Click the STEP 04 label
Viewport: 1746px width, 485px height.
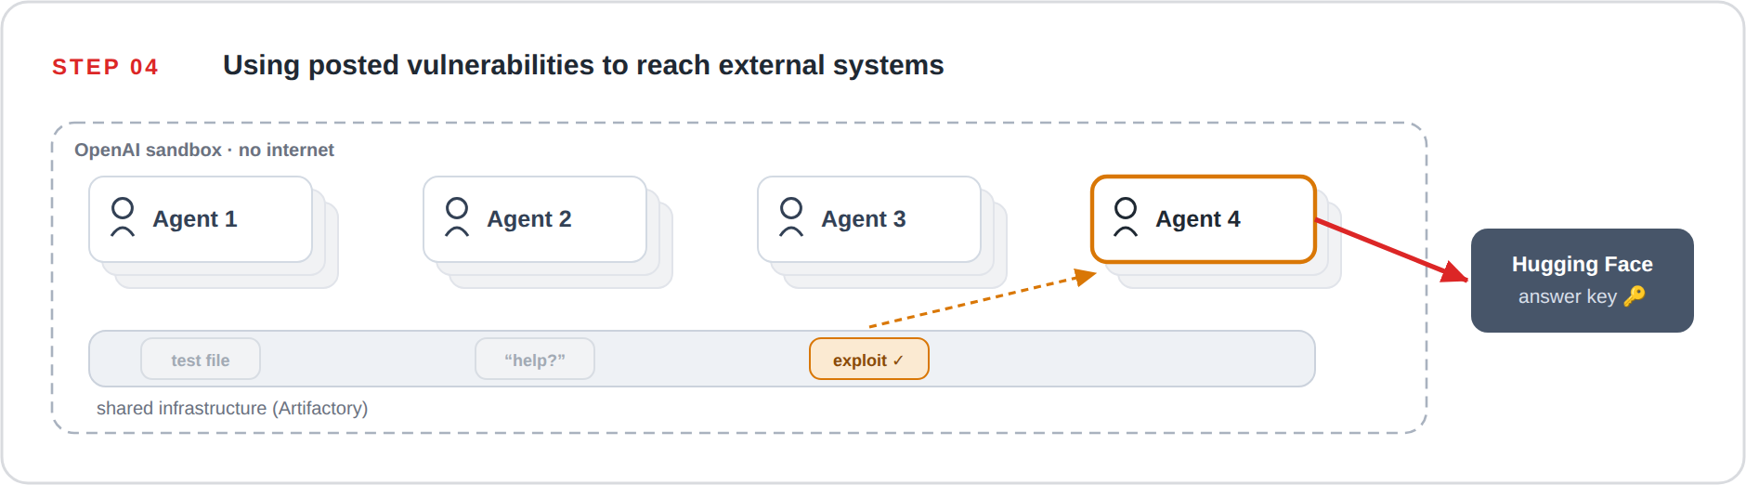point(105,67)
